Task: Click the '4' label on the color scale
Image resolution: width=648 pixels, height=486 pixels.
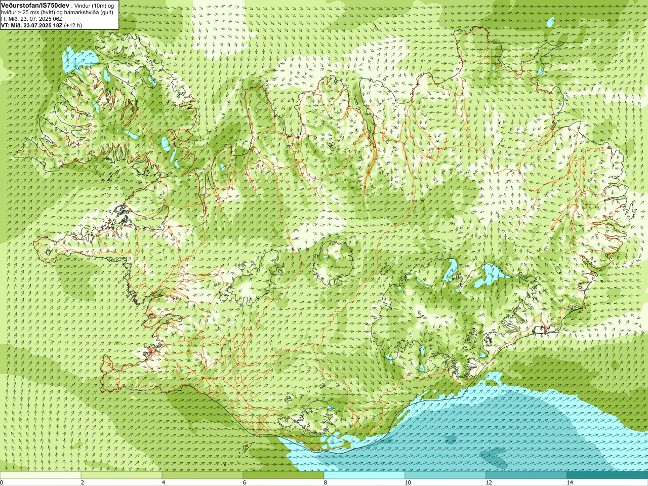Action: [164, 482]
